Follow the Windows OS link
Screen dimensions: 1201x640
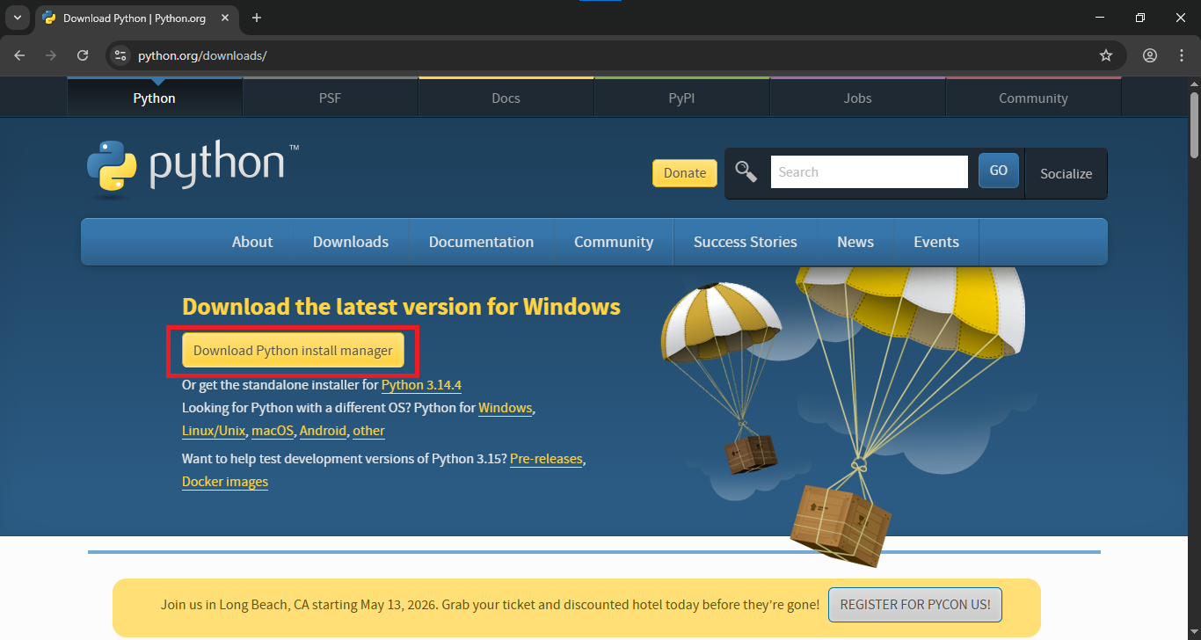506,408
